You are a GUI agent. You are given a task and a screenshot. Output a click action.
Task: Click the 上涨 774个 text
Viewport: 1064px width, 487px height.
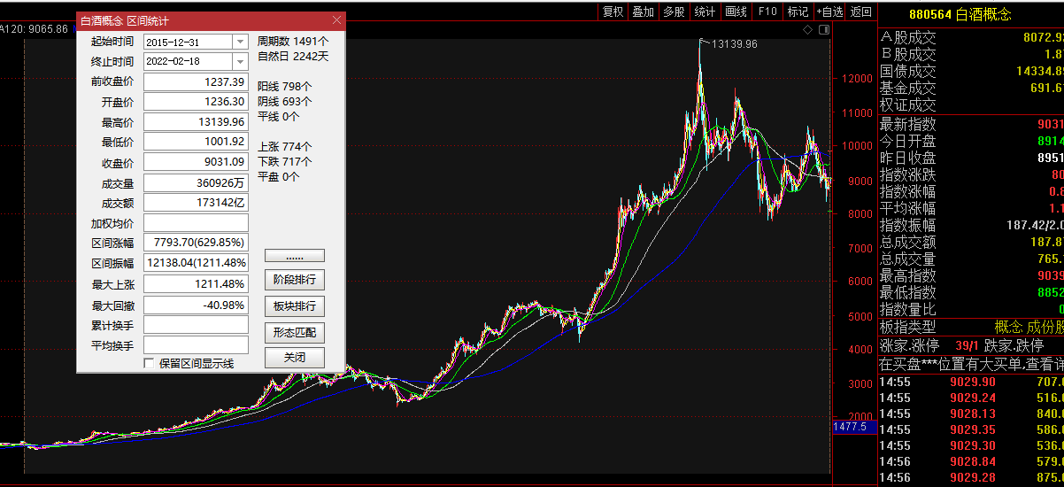coord(285,147)
